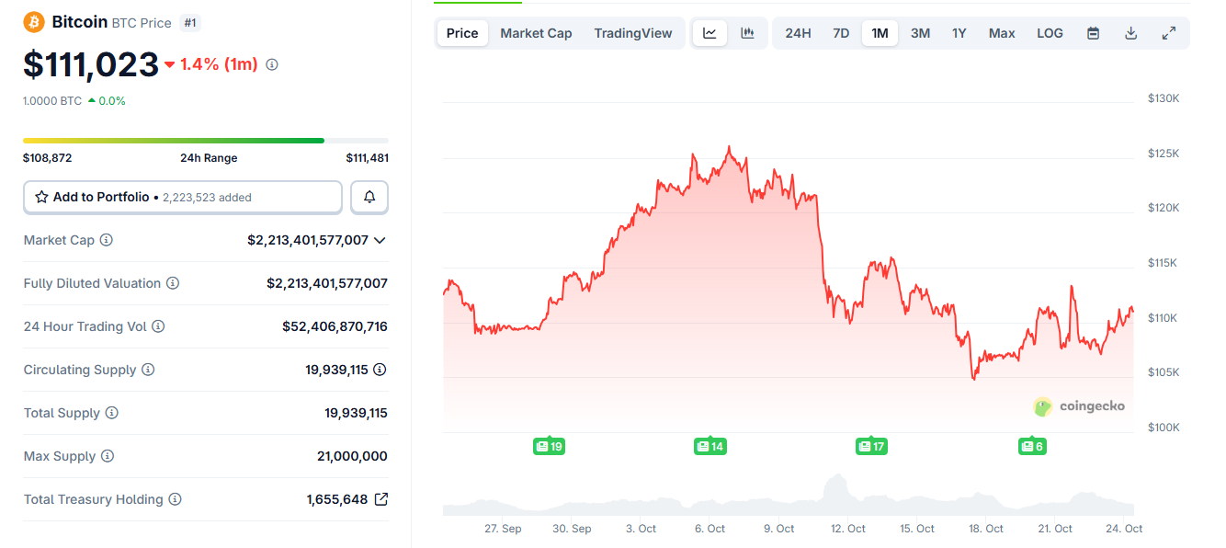Select the Market Cap chart tab
Screen dimensions: 1226x548
(536, 33)
